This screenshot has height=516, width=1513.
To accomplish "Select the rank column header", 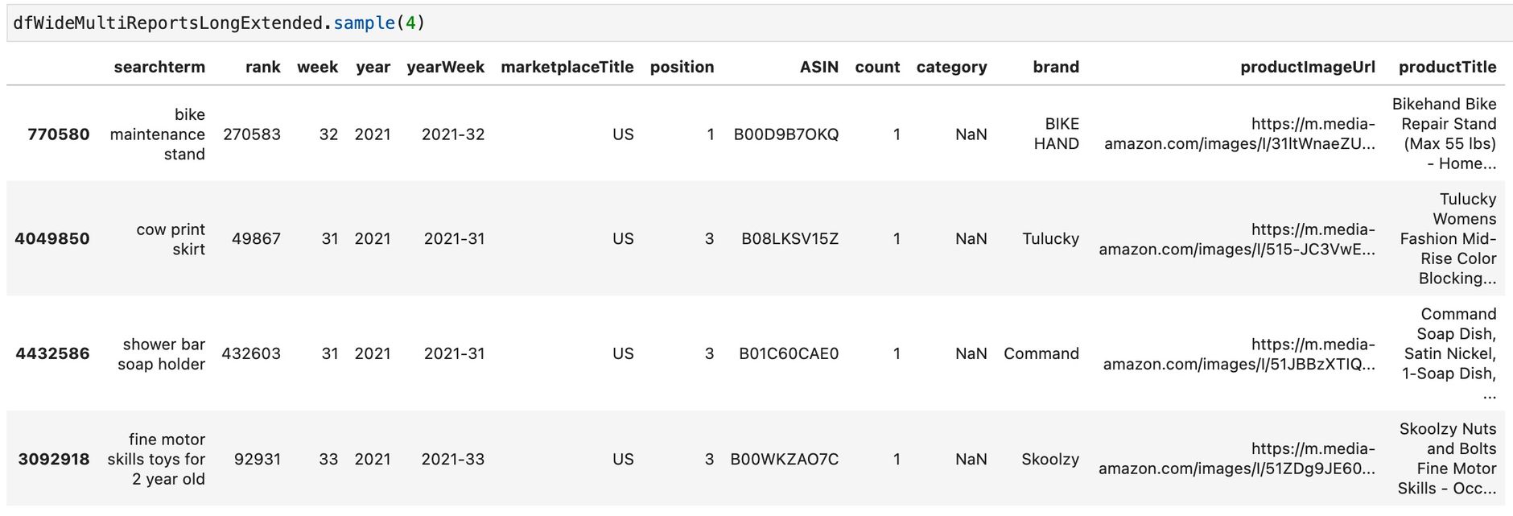I will pyautogui.click(x=263, y=67).
